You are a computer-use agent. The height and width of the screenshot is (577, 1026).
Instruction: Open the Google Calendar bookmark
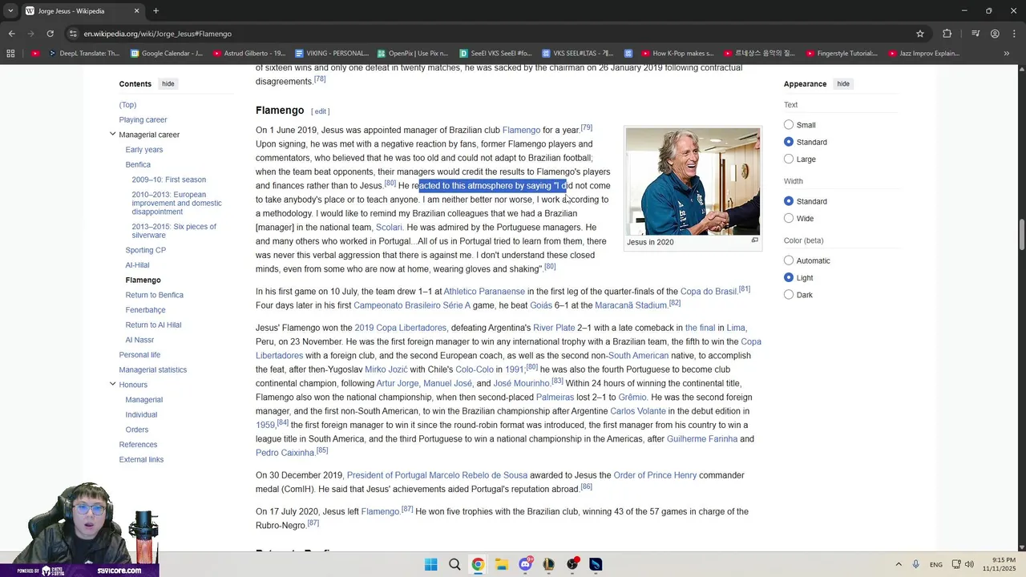pos(166,54)
